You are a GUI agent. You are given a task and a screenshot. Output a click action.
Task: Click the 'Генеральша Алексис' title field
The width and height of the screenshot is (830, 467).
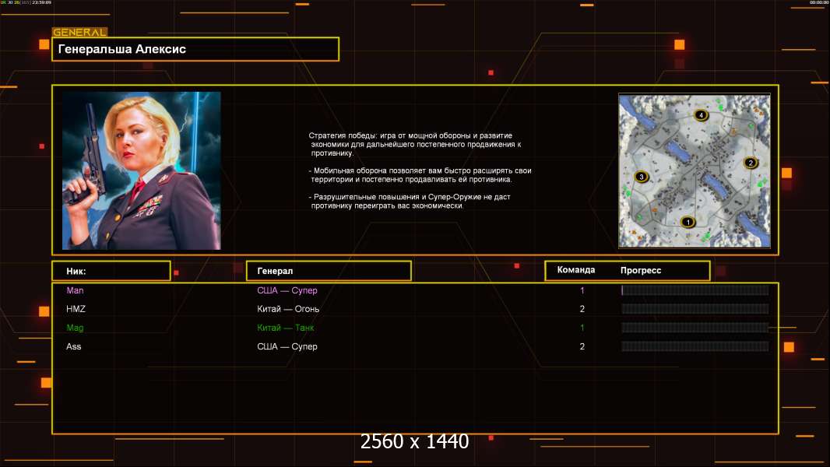point(195,49)
